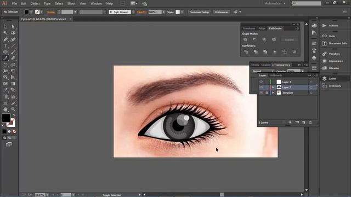Open the 5 pt. Round brush dropdown

tap(133, 12)
